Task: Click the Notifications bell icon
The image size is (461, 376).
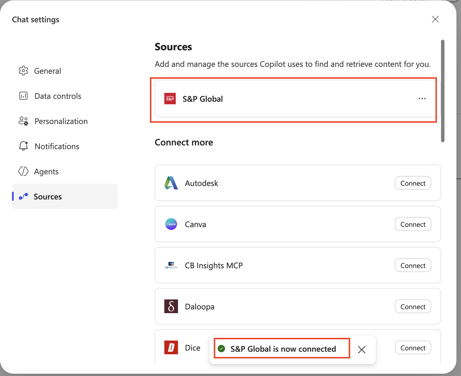Action: [x=23, y=146]
